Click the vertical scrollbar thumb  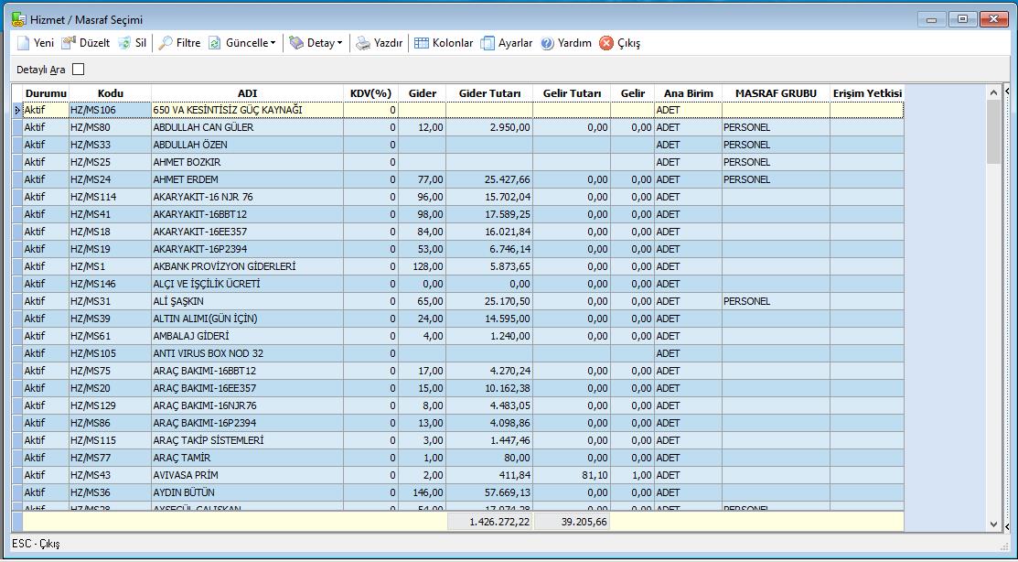[x=993, y=132]
